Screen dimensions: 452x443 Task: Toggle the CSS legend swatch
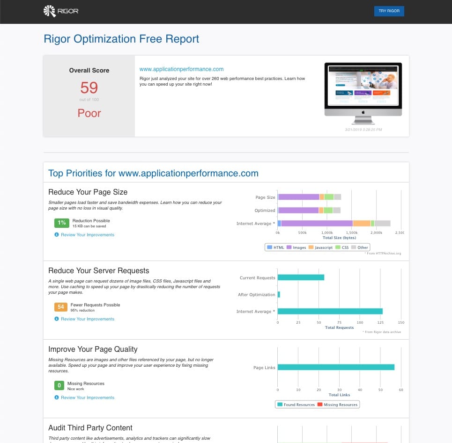(338, 247)
